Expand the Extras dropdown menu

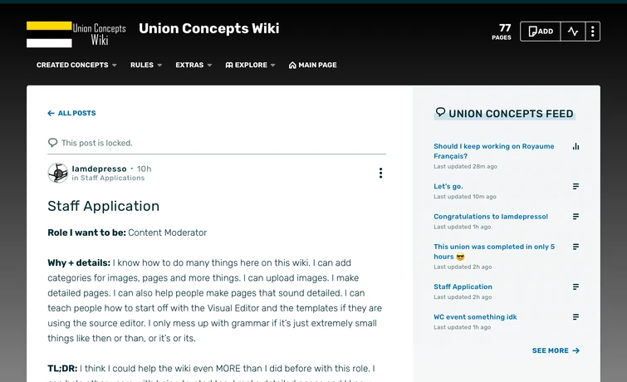point(193,65)
